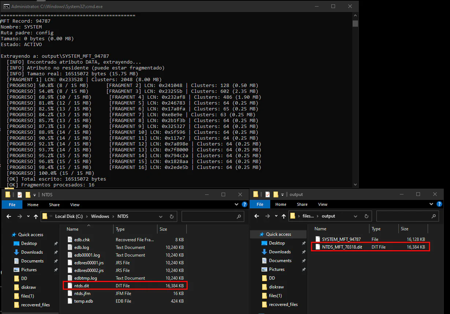
Task: Click the back arrow in NTDS window
Action: coord(9,216)
